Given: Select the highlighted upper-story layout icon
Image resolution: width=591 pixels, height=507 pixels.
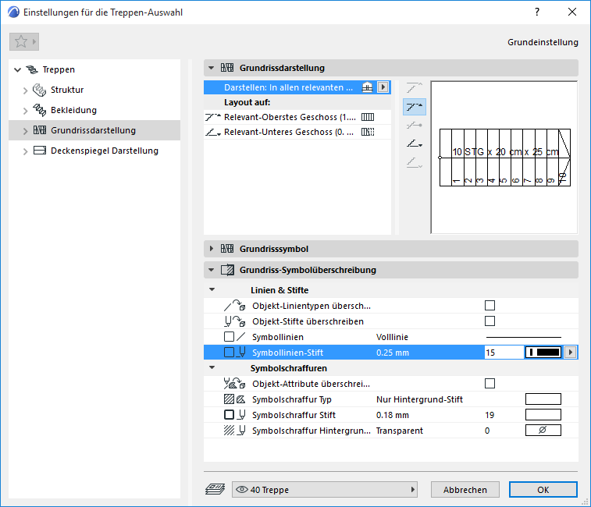Looking at the screenshot, I should tap(415, 107).
